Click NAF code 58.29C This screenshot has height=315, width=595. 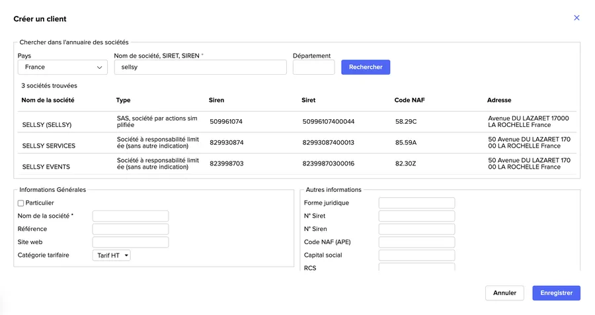pyautogui.click(x=406, y=122)
